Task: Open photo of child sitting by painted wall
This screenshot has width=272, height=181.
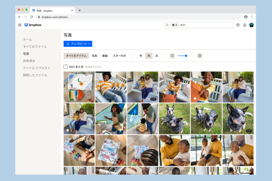Action: pyautogui.click(x=143, y=119)
